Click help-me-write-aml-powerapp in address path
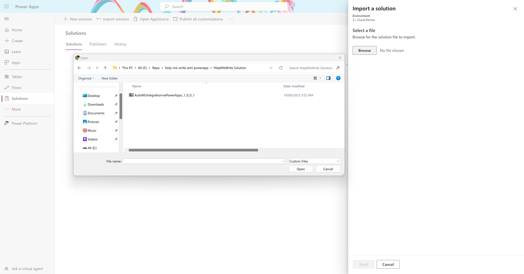 [187, 67]
